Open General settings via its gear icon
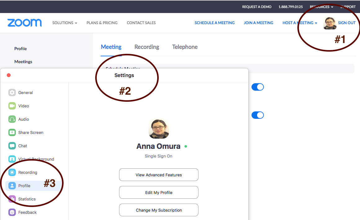Viewport: 360px width, 220px height. tap(12, 93)
